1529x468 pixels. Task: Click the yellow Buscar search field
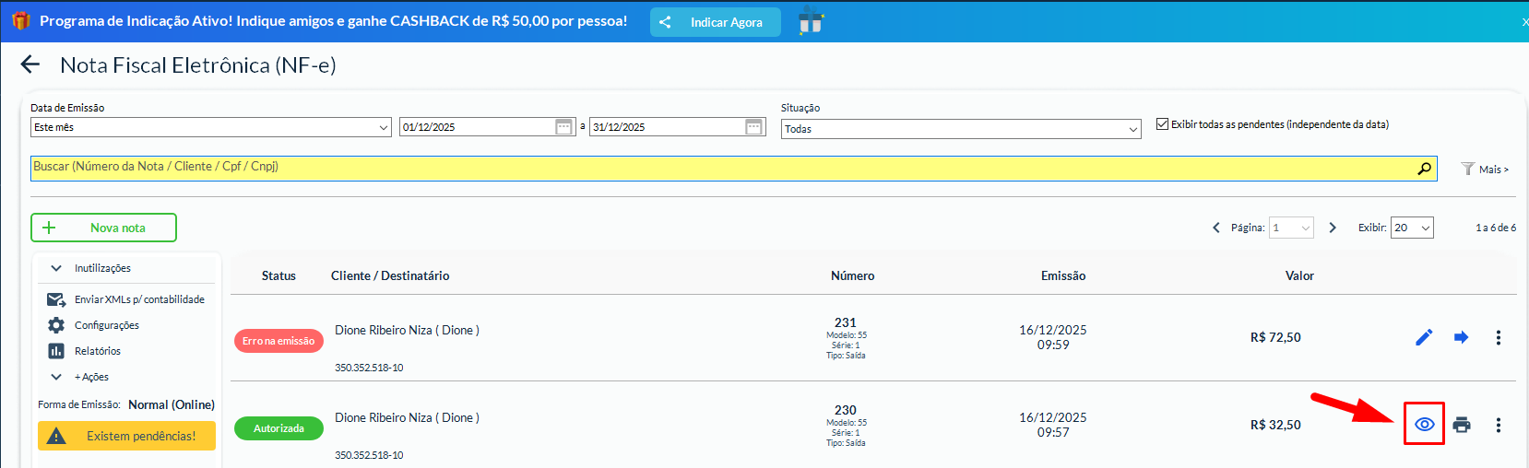[x=719, y=168]
